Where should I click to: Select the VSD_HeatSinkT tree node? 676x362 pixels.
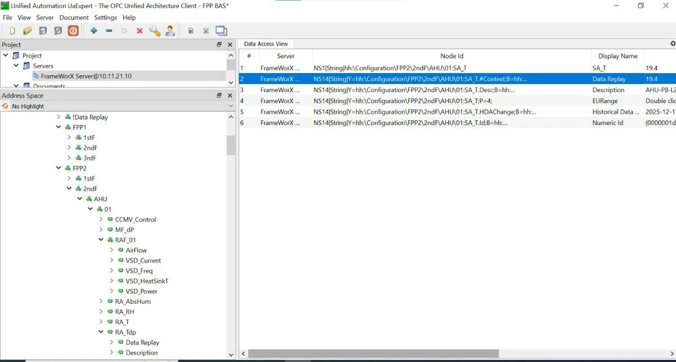tap(147, 281)
